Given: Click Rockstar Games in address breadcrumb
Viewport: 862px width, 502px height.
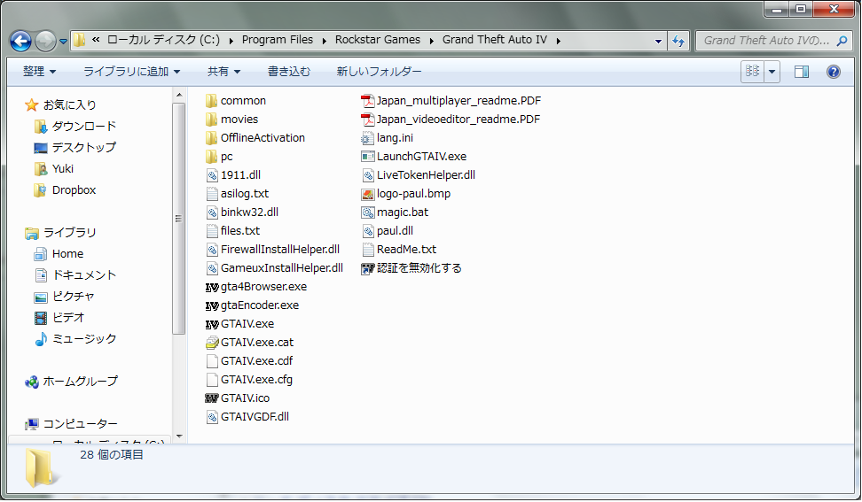Looking at the screenshot, I should 377,40.
